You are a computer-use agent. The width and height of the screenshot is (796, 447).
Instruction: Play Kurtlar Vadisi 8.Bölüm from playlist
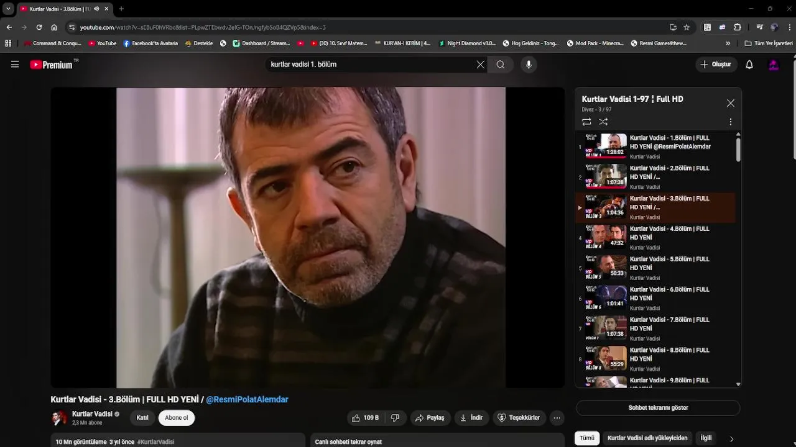click(655, 360)
